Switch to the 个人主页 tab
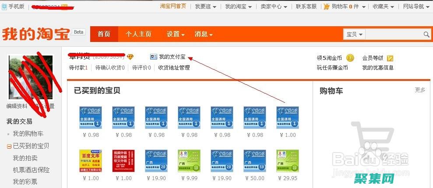Screen dimensions: 433x188 [x=138, y=34]
